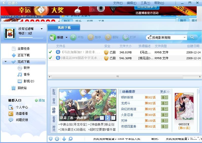Switch to the 音乐 vertical tab
Image resolution: width=202 pixels, height=143 pixels.
pyautogui.click(x=54, y=101)
